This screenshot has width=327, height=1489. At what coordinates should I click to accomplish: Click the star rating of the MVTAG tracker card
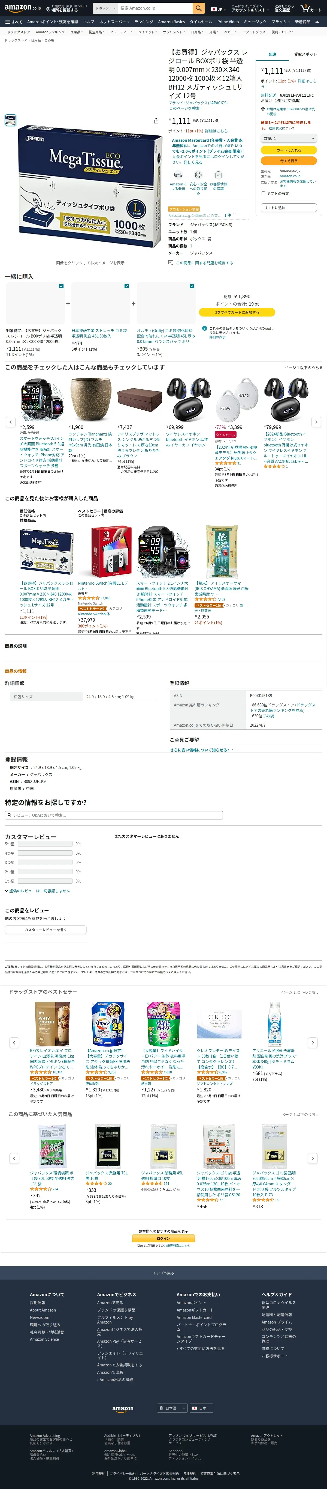pos(226,463)
